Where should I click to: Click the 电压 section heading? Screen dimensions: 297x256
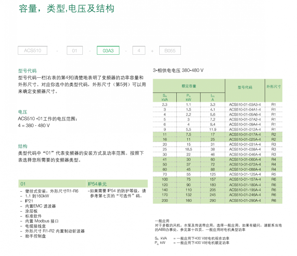pos(23,112)
